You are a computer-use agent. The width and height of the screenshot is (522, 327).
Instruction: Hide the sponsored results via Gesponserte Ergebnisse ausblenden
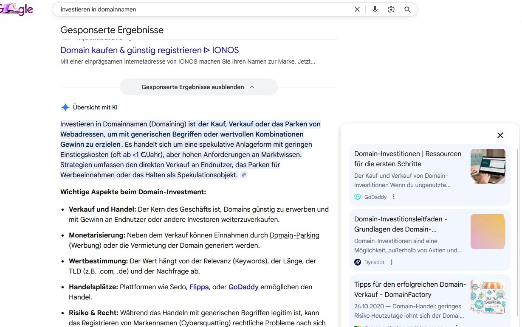point(193,87)
